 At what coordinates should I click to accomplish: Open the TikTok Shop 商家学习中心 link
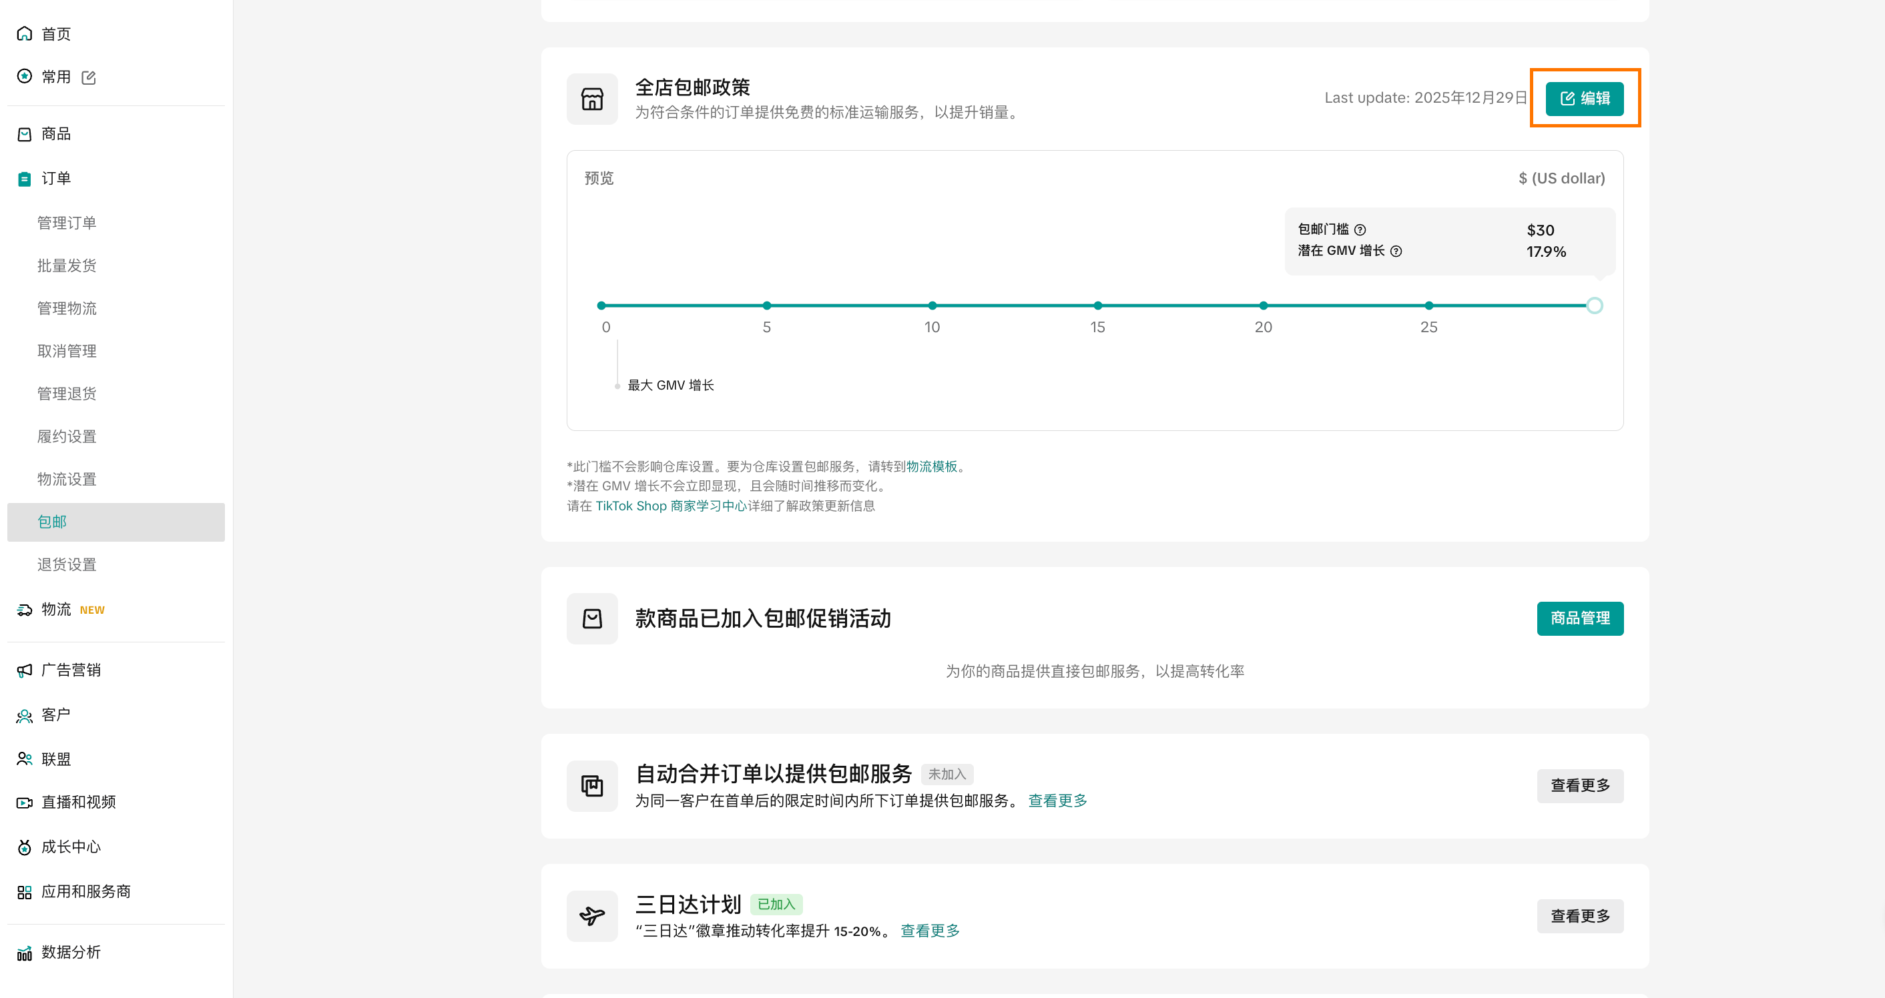point(670,506)
